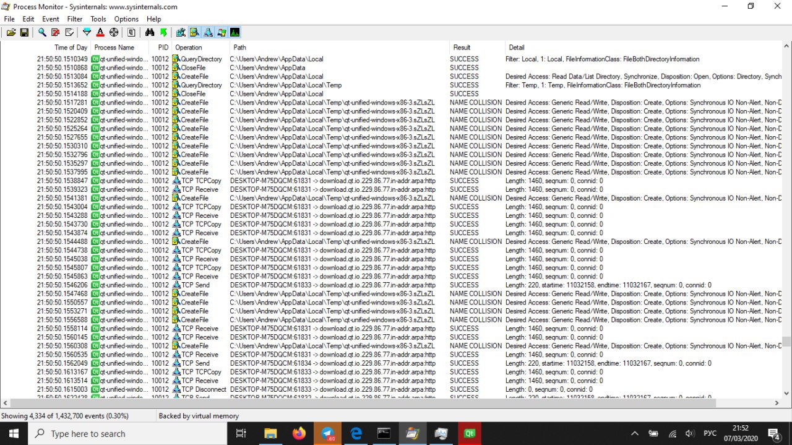This screenshot has height=445, width=792.
Task: Toggle the Capture magnifier icon
Action: coord(42,32)
